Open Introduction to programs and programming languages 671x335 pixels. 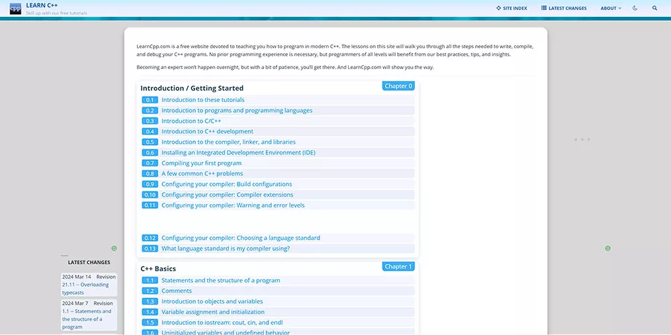click(237, 111)
